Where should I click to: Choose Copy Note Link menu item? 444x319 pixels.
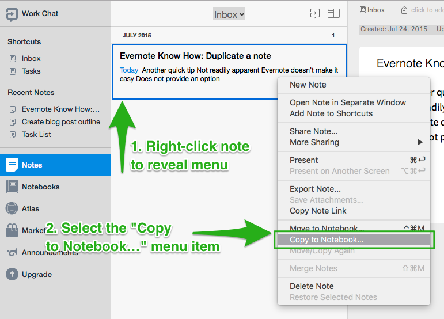[354, 211]
